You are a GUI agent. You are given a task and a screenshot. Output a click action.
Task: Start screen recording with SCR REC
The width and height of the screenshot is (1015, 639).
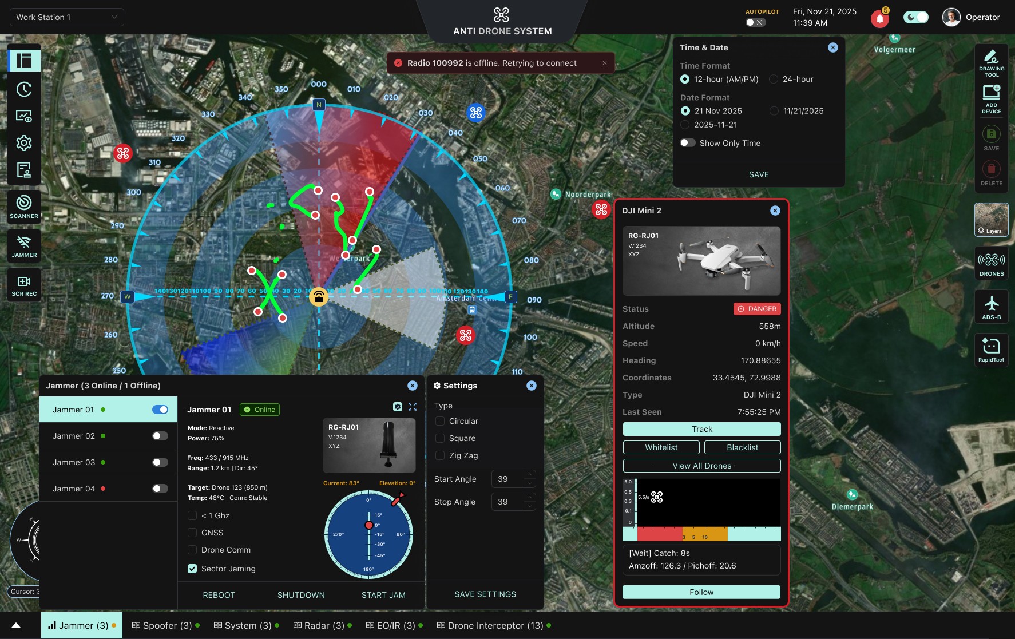[x=24, y=285]
